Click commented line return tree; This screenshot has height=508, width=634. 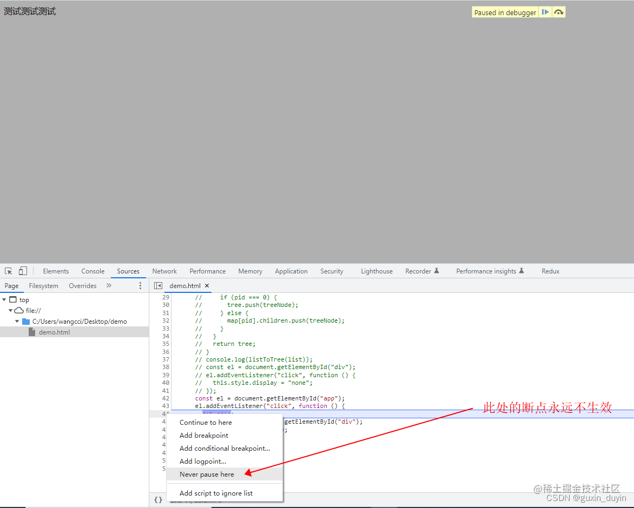pos(225,344)
